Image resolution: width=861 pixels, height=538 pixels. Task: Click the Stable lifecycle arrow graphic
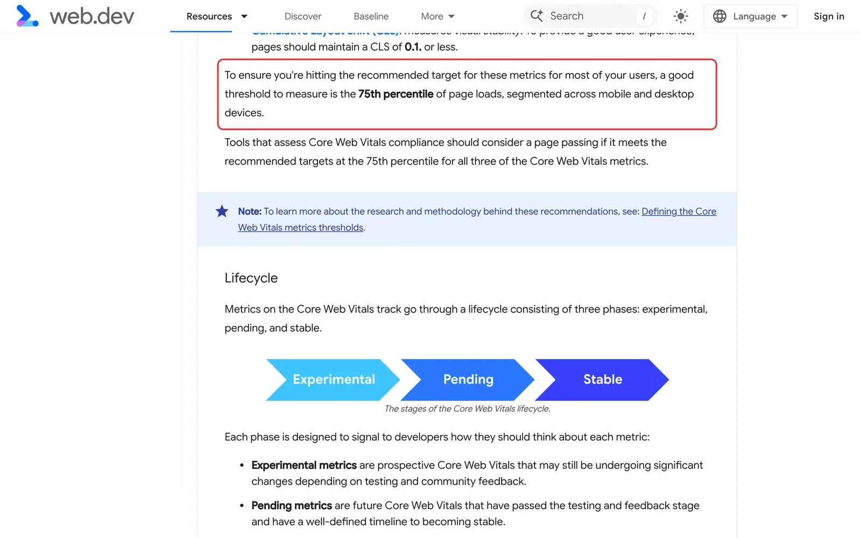coord(602,380)
